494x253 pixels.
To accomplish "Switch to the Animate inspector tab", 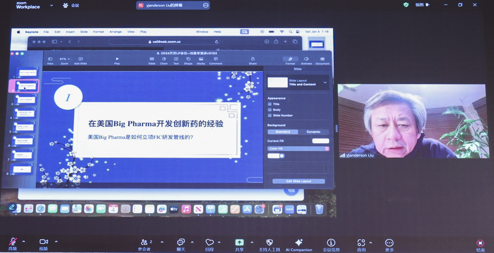I will click(306, 59).
